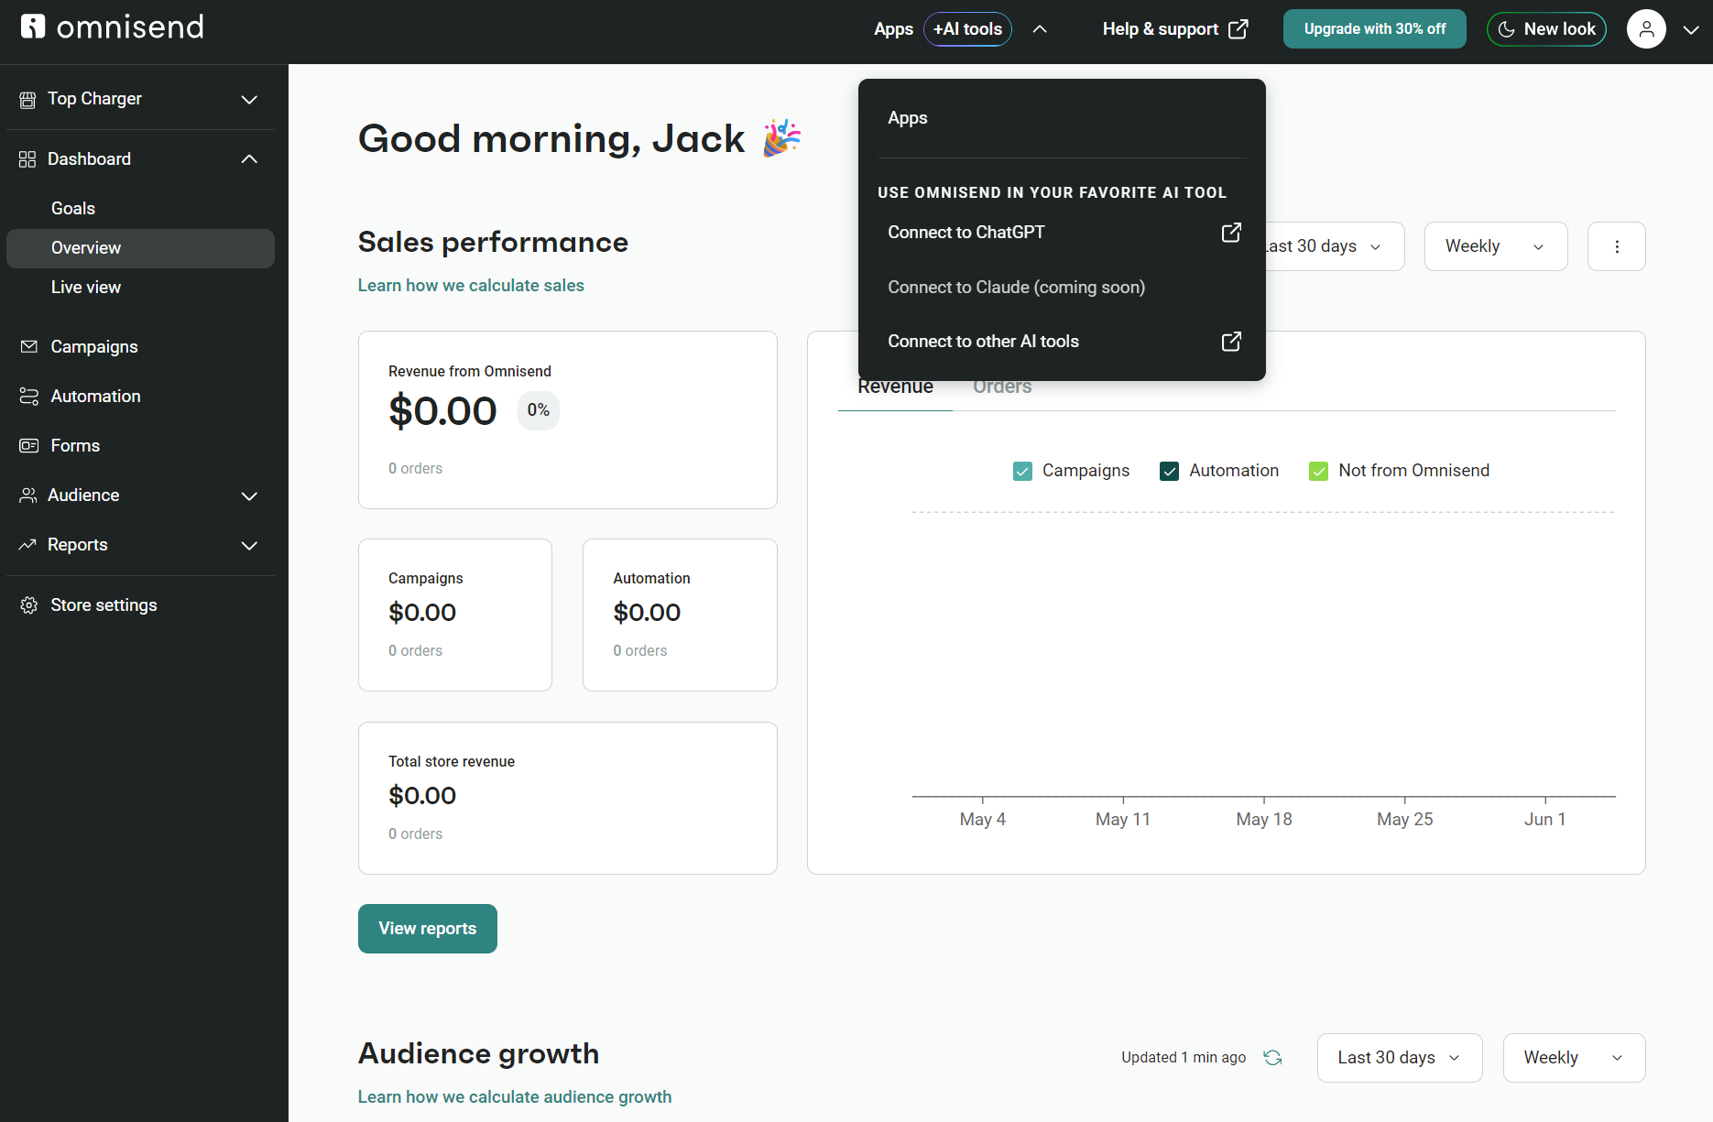Image resolution: width=1713 pixels, height=1122 pixels.
Task: Open Goals in the sidebar
Action: [x=140, y=209]
